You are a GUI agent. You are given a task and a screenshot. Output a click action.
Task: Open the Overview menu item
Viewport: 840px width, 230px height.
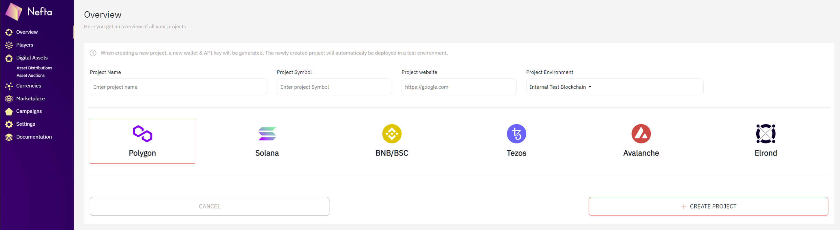[27, 32]
